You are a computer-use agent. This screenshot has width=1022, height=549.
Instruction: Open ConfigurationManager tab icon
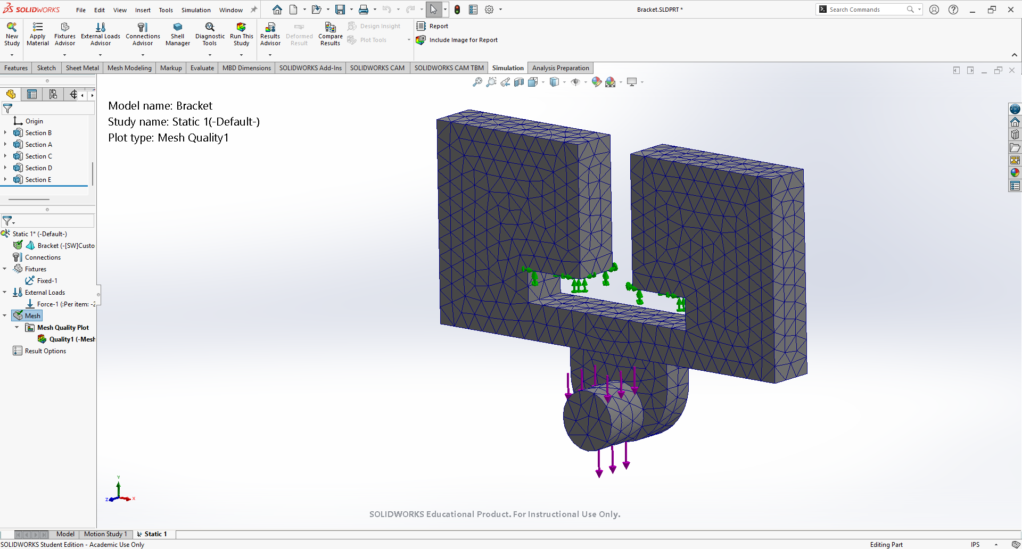53,94
